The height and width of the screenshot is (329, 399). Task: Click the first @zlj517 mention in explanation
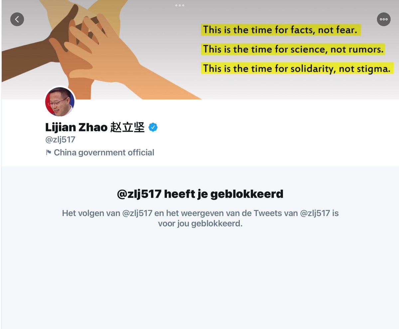[138, 213]
